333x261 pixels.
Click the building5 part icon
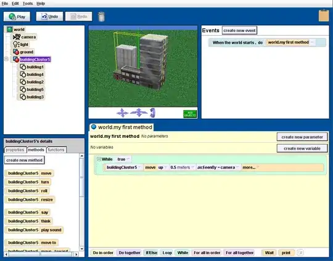(x=23, y=89)
